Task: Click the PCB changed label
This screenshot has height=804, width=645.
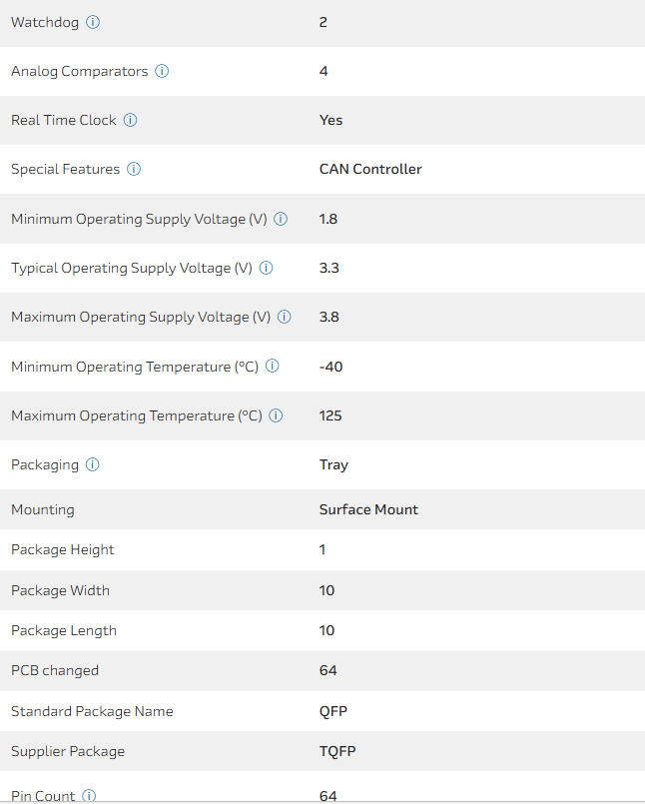Action: coord(55,670)
